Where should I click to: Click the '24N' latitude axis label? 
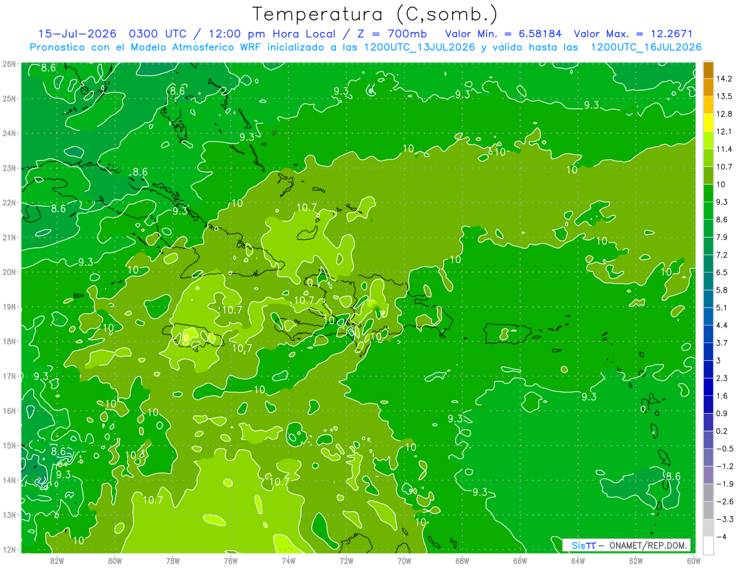(9, 133)
